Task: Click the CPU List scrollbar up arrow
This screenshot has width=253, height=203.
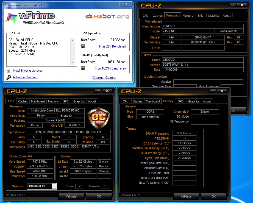Action: (73, 40)
